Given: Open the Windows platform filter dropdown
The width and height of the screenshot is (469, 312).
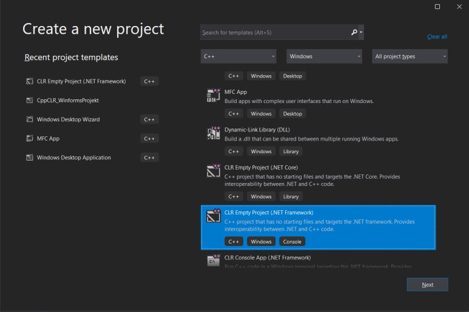Looking at the screenshot, I should pyautogui.click(x=324, y=56).
